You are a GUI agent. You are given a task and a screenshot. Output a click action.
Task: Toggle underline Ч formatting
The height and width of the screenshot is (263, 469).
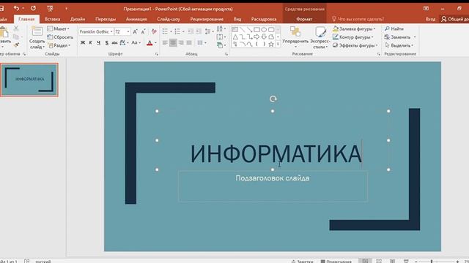click(98, 43)
